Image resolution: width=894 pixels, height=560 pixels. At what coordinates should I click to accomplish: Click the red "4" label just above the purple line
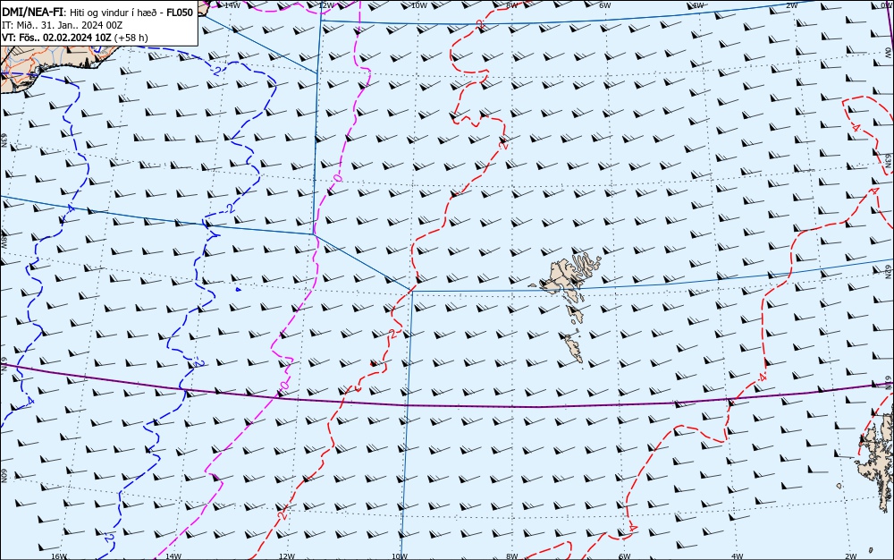(x=763, y=378)
